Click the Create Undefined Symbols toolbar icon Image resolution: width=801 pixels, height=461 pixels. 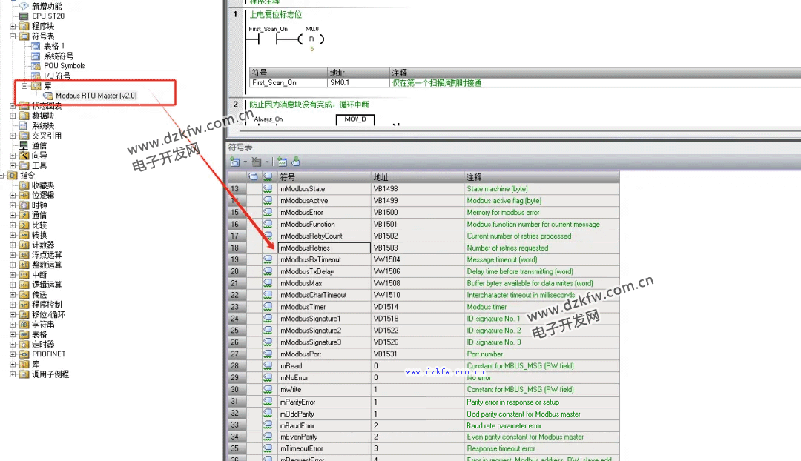click(282, 162)
